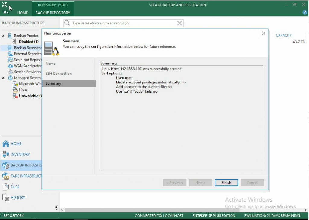Image resolution: width=309 pixels, height=220 pixels.
Task: Open the INVENTORY navigation view
Action: (20, 154)
